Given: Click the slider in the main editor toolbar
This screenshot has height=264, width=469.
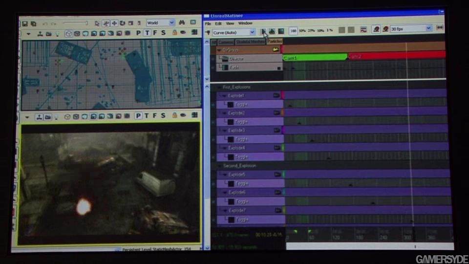Looking at the screenshot, I should point(75,23).
